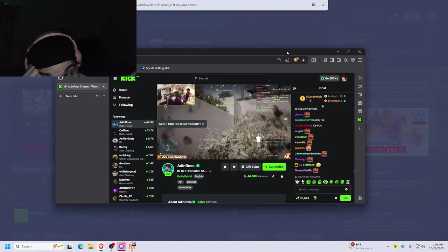448x252 pixels.
Task: Toggle the browser sidebar panel icon
Action: coord(332,60)
